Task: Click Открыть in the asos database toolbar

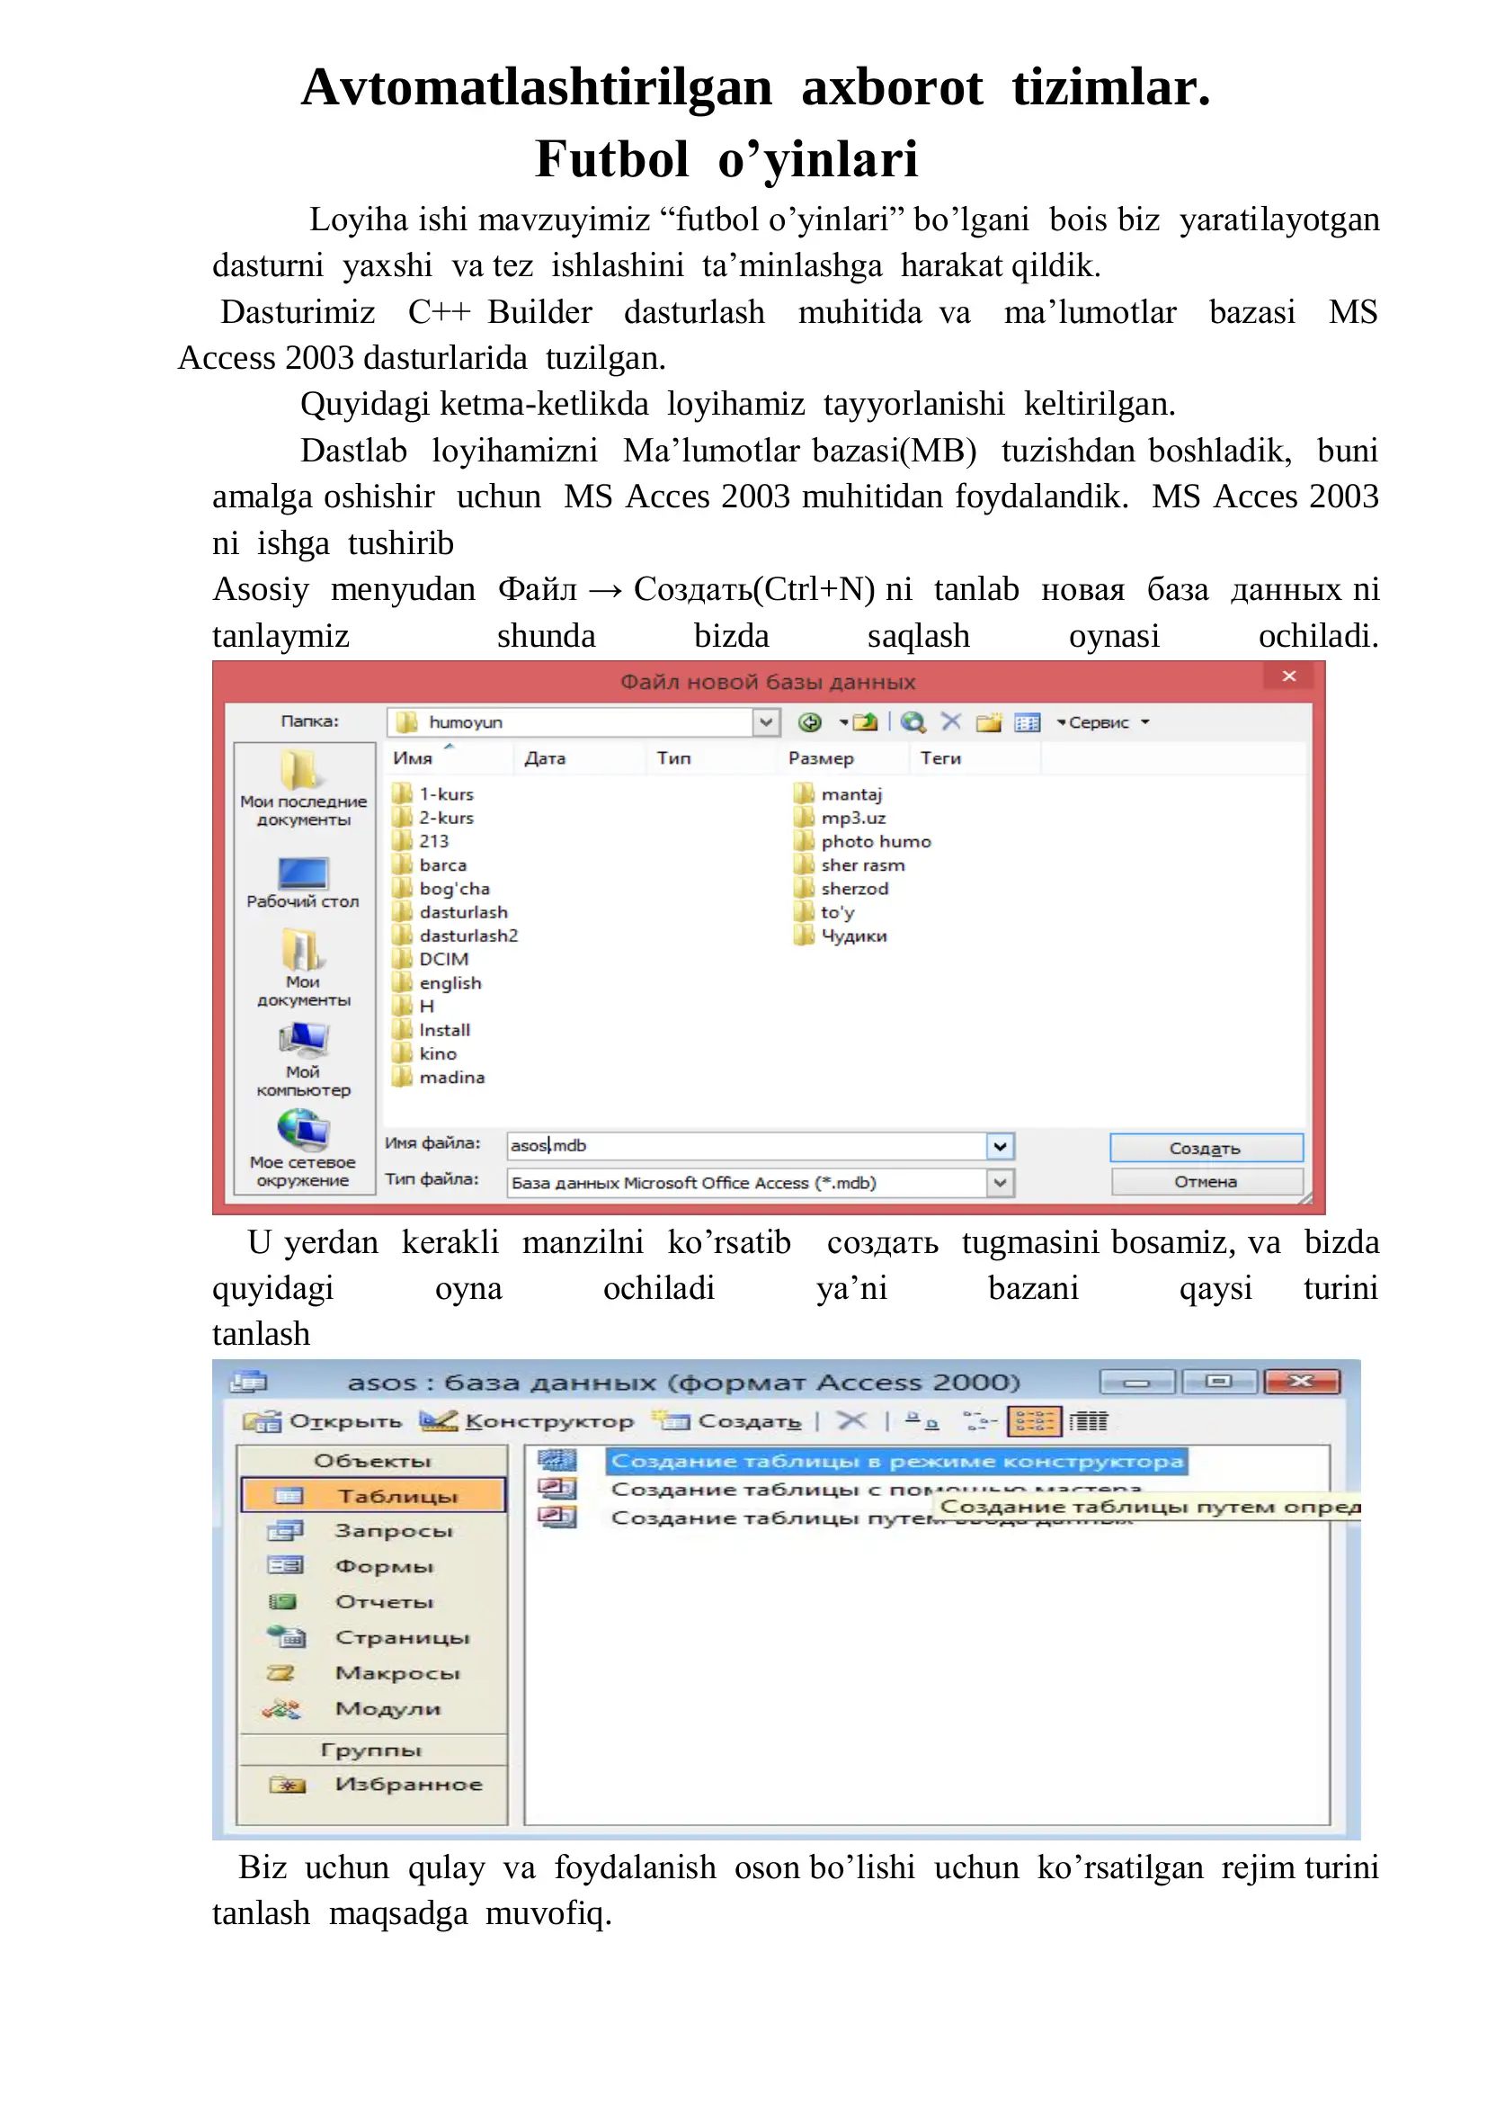Action: coord(323,1421)
